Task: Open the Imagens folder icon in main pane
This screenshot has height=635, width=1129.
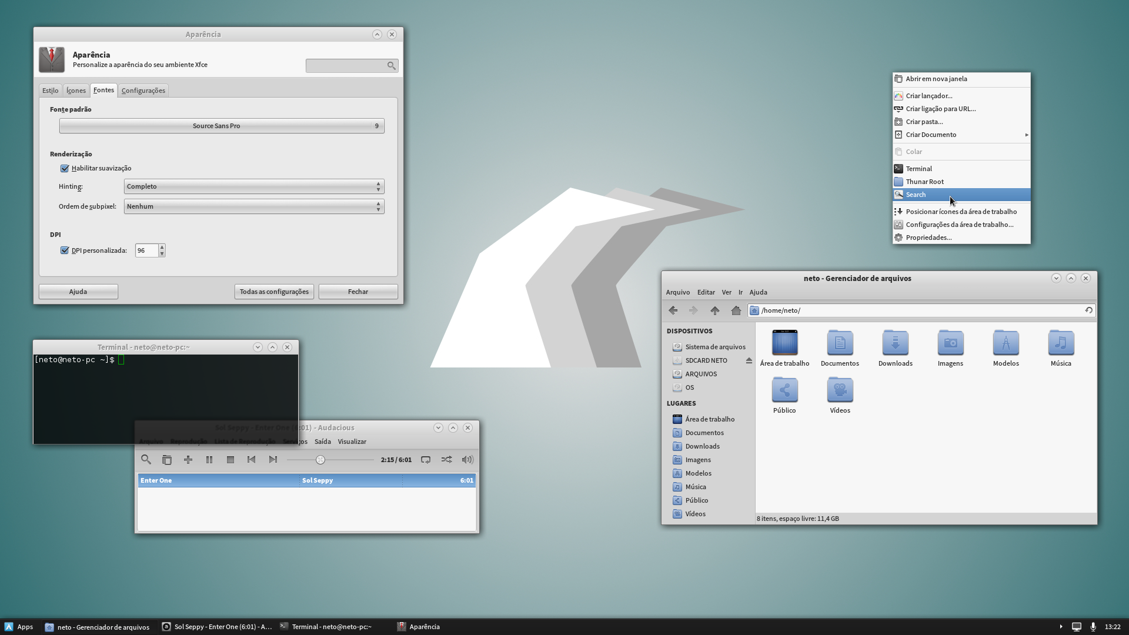Action: coord(951,348)
